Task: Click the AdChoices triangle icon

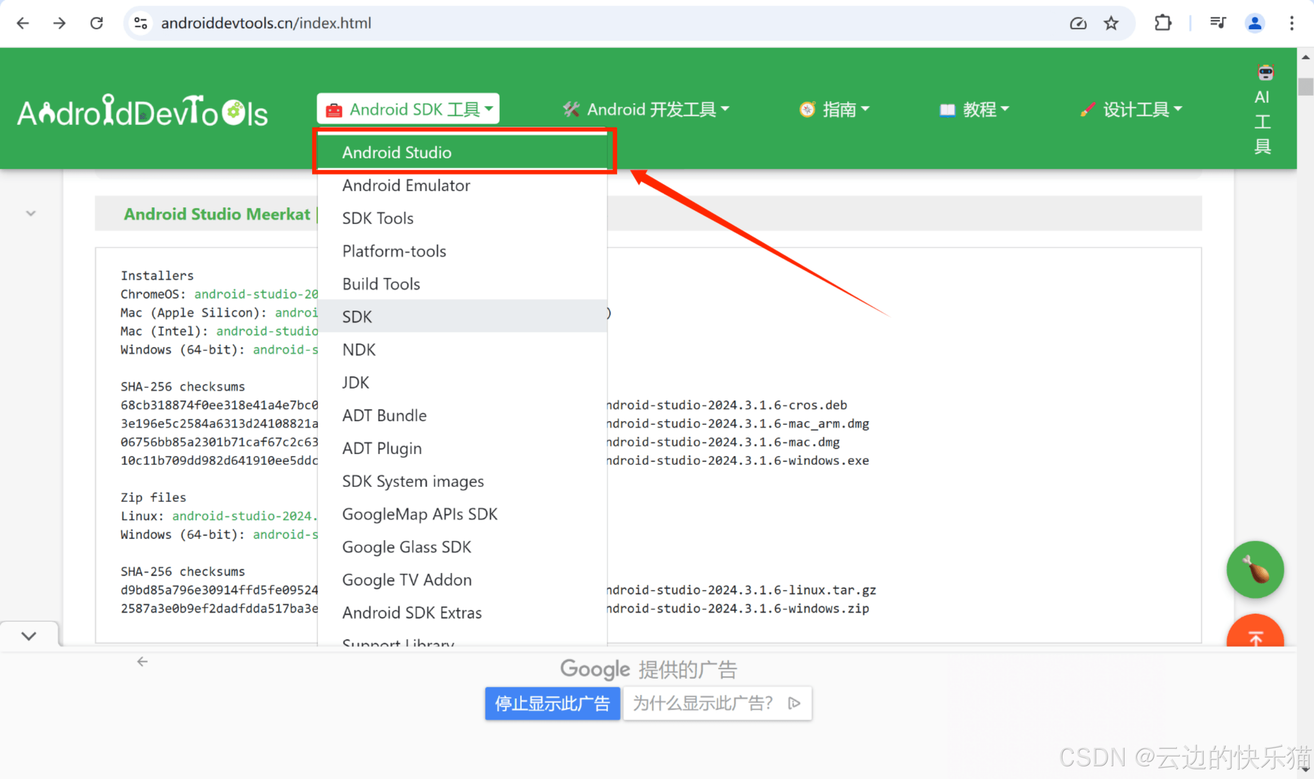Action: coord(794,703)
